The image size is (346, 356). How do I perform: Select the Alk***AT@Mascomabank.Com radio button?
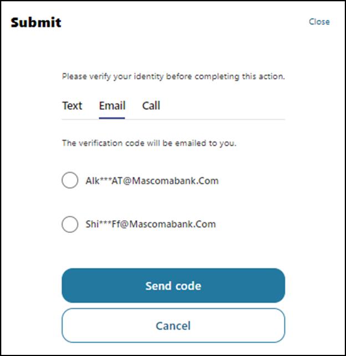(x=70, y=180)
